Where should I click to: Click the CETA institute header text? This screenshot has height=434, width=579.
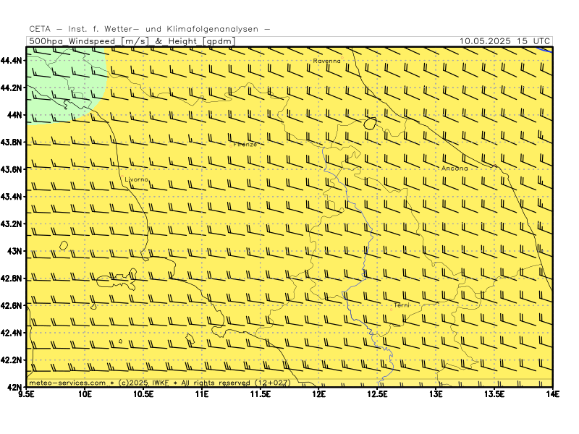150,29
